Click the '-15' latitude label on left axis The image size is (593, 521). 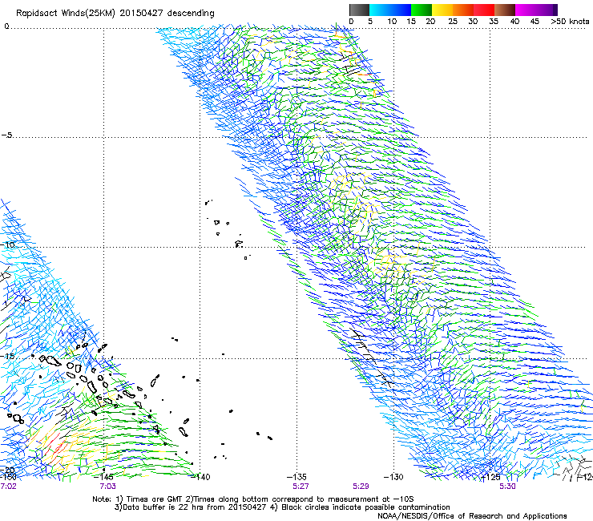tap(7, 356)
